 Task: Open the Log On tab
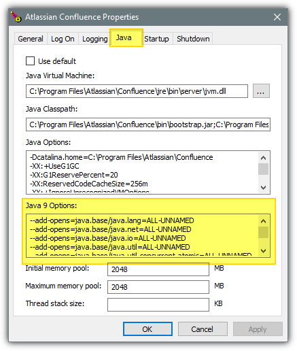pos(63,39)
